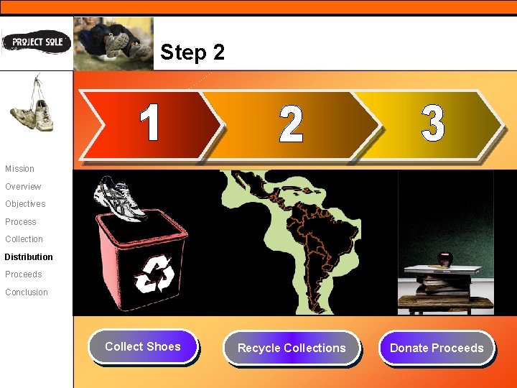Click the school desk with apple image
517x388 pixels.
pos(445,243)
